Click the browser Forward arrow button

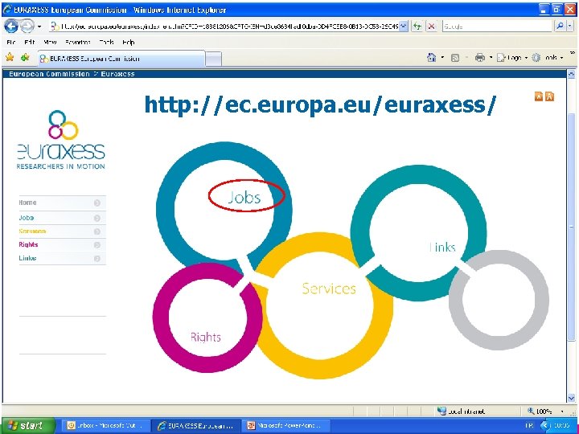(x=27, y=27)
